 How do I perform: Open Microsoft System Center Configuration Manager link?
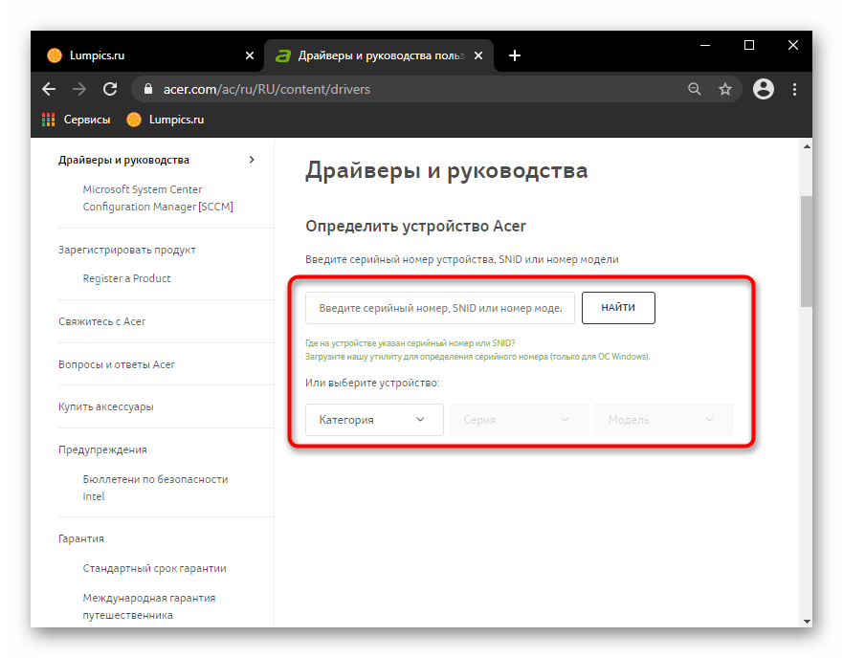point(158,198)
